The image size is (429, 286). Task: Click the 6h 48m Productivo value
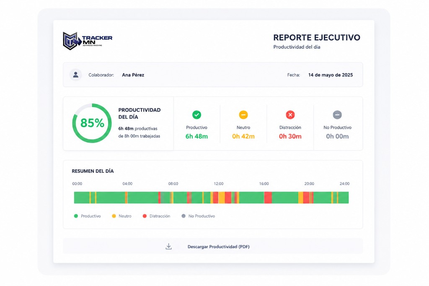coord(197,136)
